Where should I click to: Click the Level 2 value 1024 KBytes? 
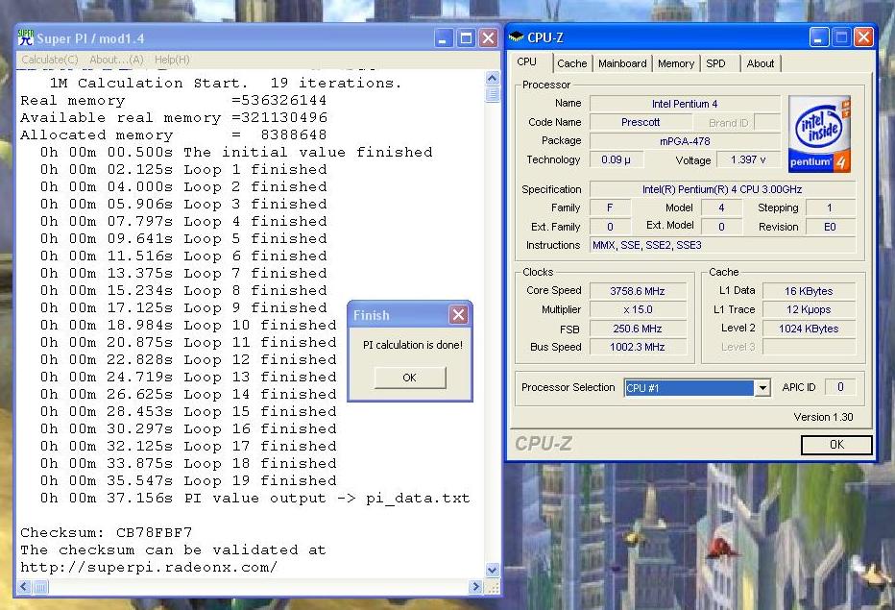click(809, 329)
